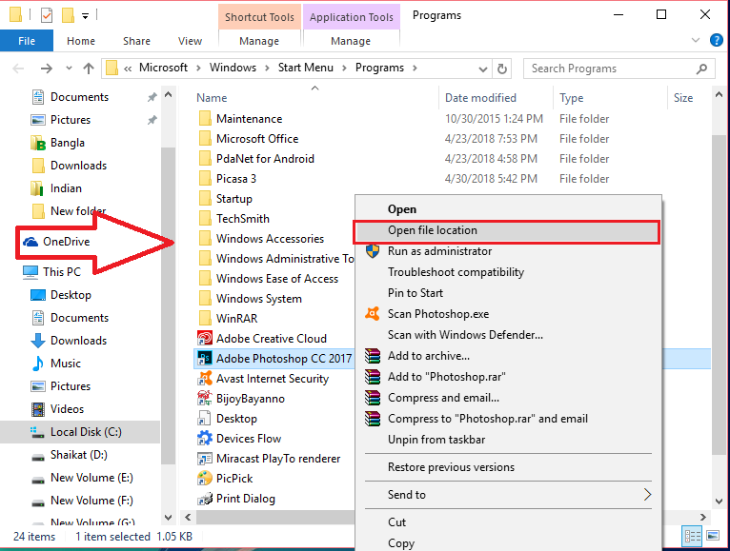Click the navigation pane scroll down arrow
730x551 pixels.
[x=168, y=517]
